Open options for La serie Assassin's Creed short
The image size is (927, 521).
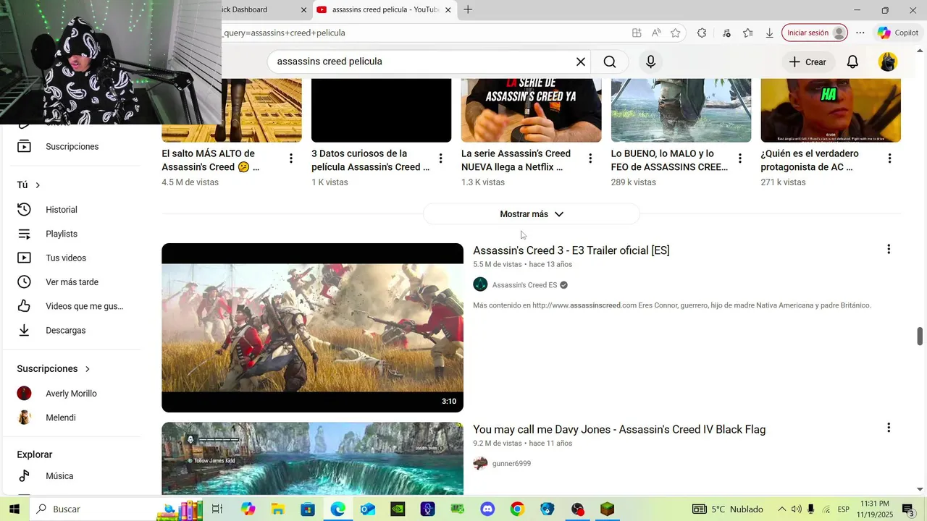pyautogui.click(x=590, y=158)
